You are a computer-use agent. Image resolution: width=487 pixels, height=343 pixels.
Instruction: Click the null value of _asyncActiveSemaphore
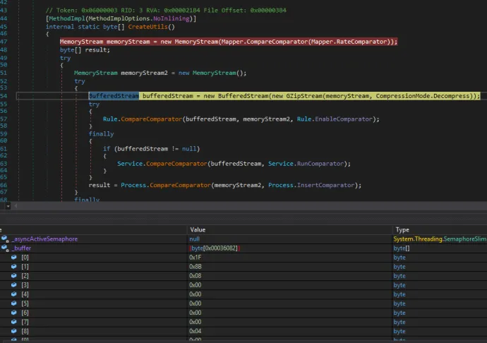(x=194, y=239)
